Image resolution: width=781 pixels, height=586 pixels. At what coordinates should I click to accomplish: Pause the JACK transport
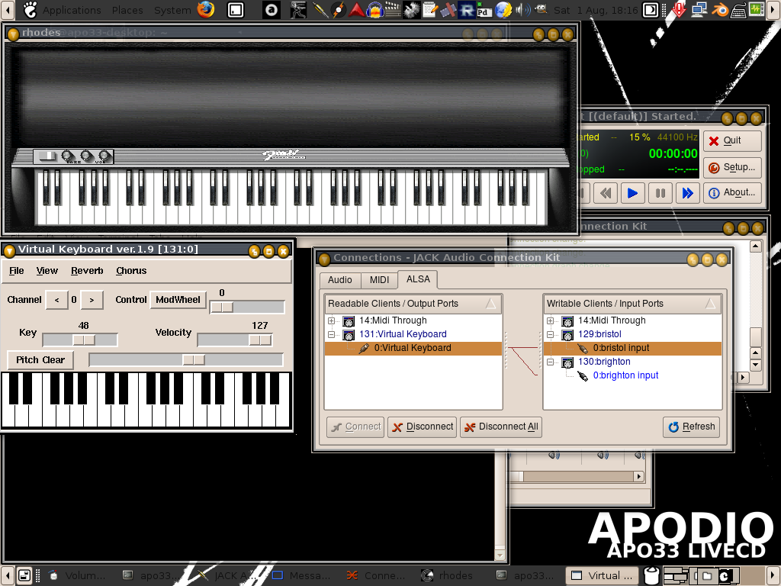pyautogui.click(x=660, y=193)
